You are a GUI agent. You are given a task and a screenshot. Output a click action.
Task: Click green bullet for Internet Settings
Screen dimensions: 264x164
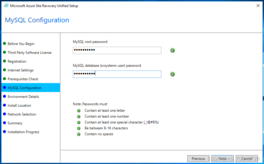[4, 70]
